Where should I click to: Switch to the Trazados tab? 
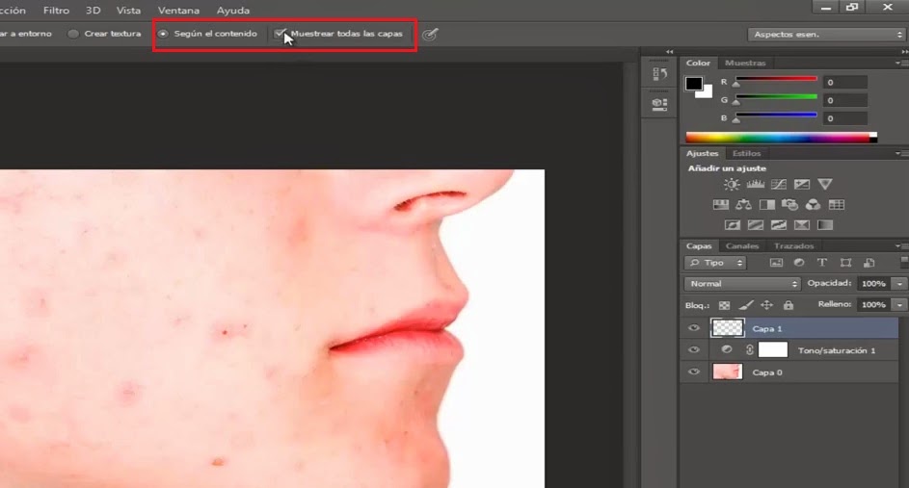(x=793, y=246)
